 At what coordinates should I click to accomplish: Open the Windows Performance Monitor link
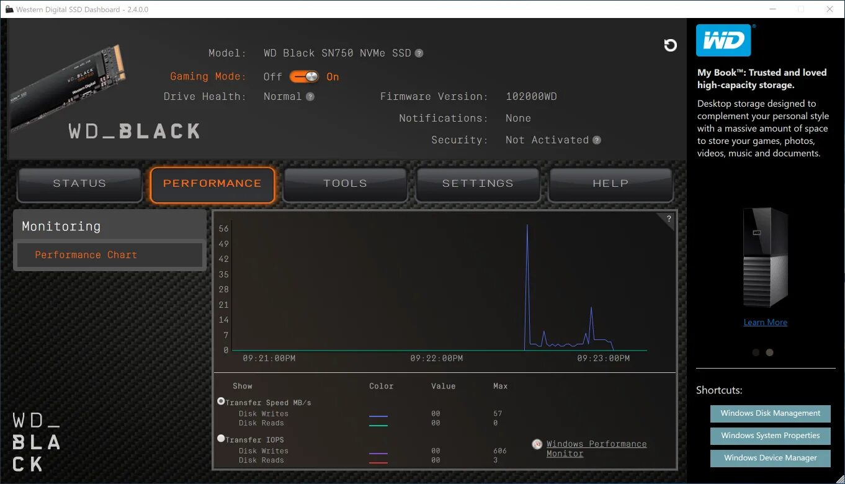pyautogui.click(x=596, y=449)
